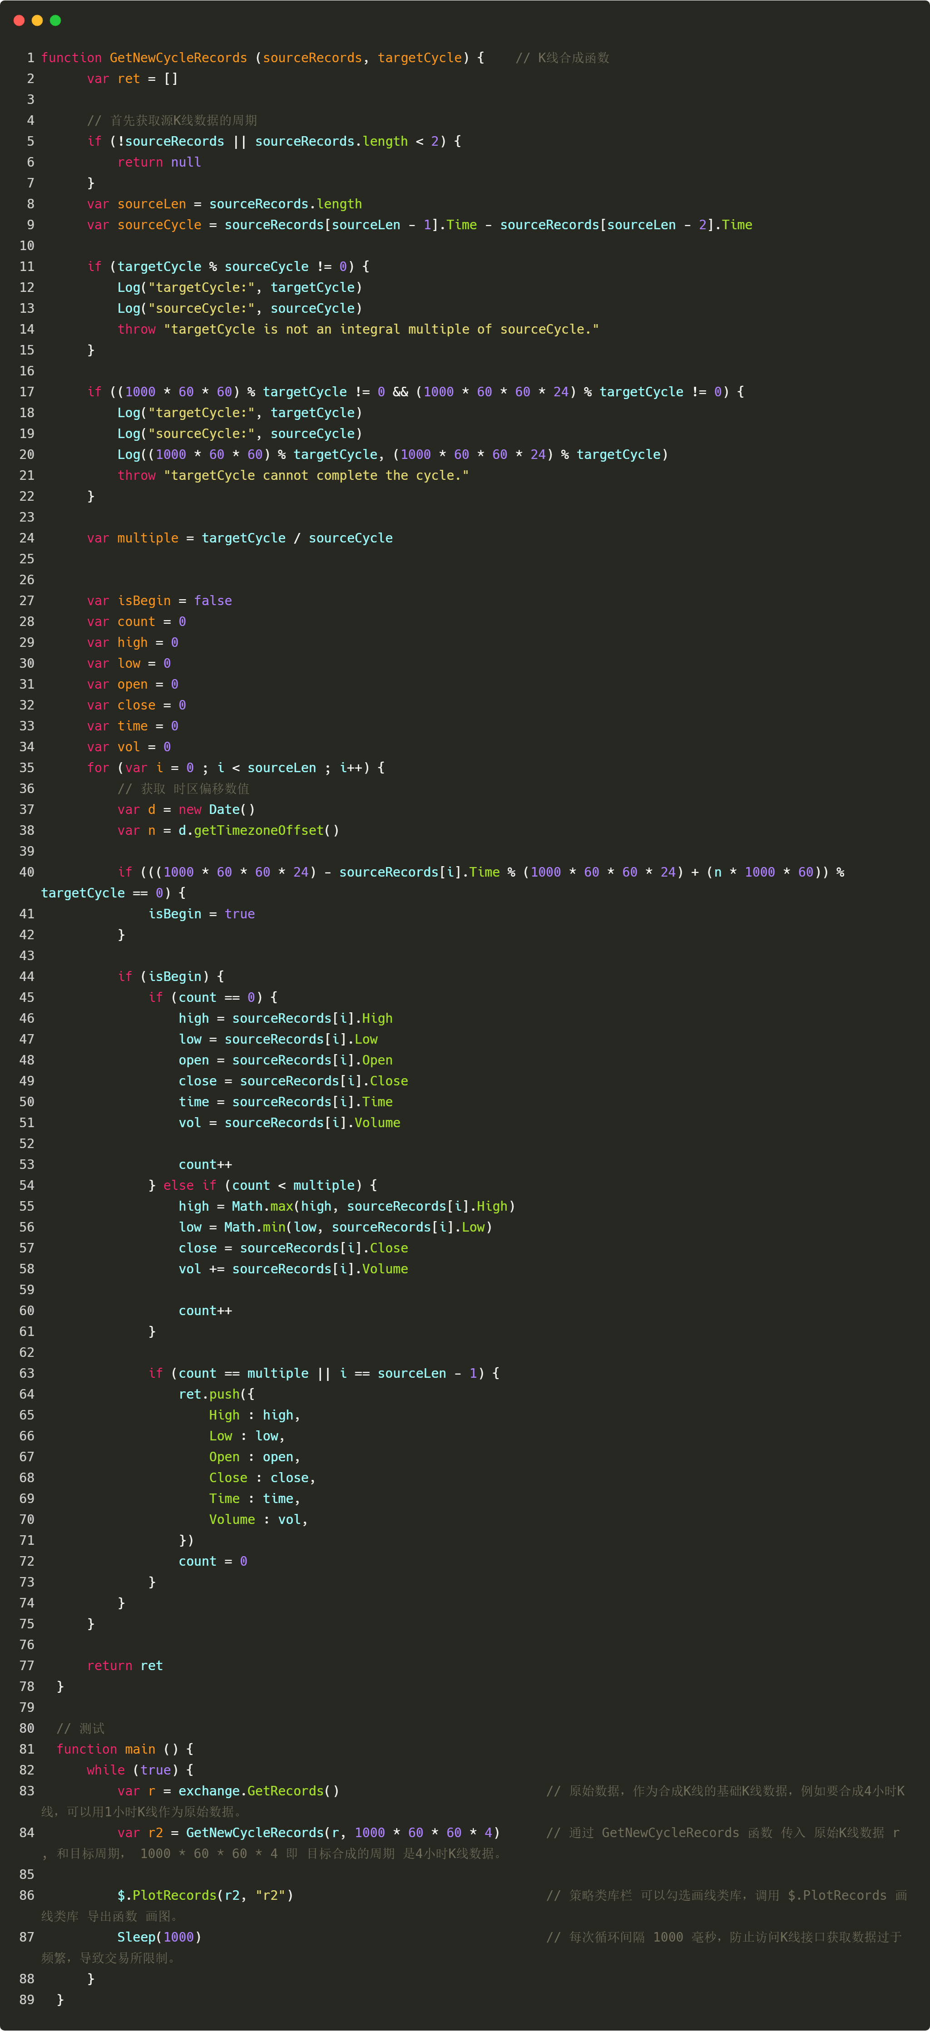The image size is (930, 2031).
Task: Click 'exchange.GetRecords()' call
Action: (258, 1790)
